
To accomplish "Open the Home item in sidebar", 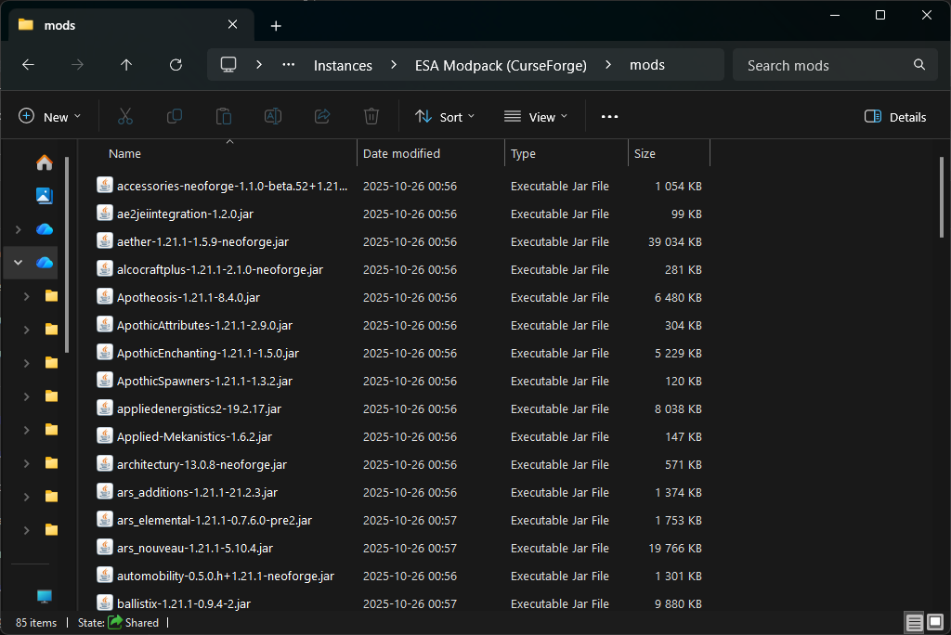I will (x=45, y=163).
